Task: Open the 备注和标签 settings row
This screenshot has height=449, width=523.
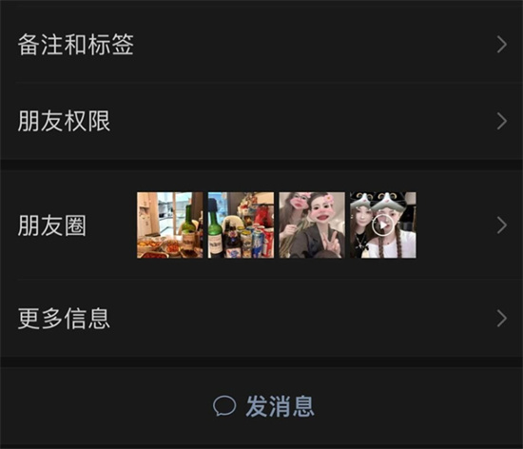Action: pyautogui.click(x=261, y=45)
